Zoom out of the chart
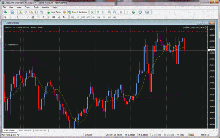This screenshot has height=138, width=220. [x=115, y=12]
